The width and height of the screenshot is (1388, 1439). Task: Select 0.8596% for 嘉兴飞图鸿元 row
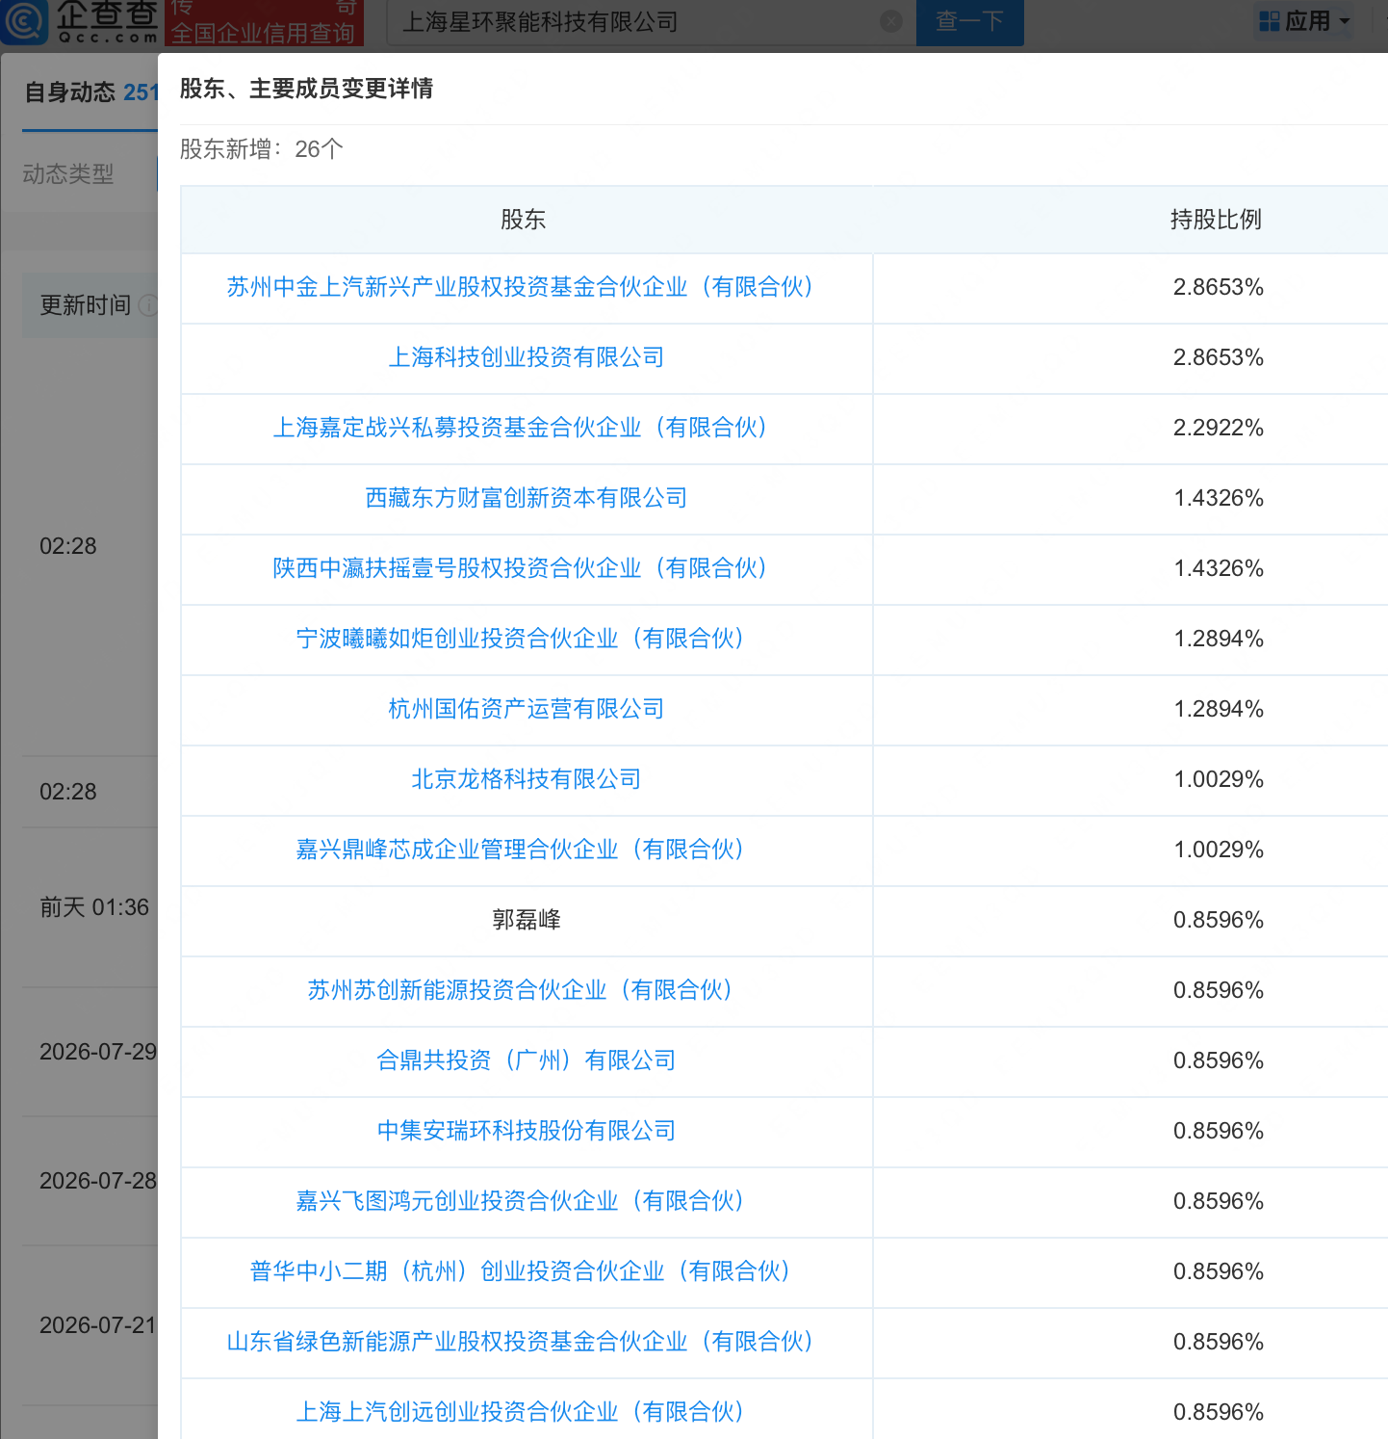pyautogui.click(x=1219, y=1201)
